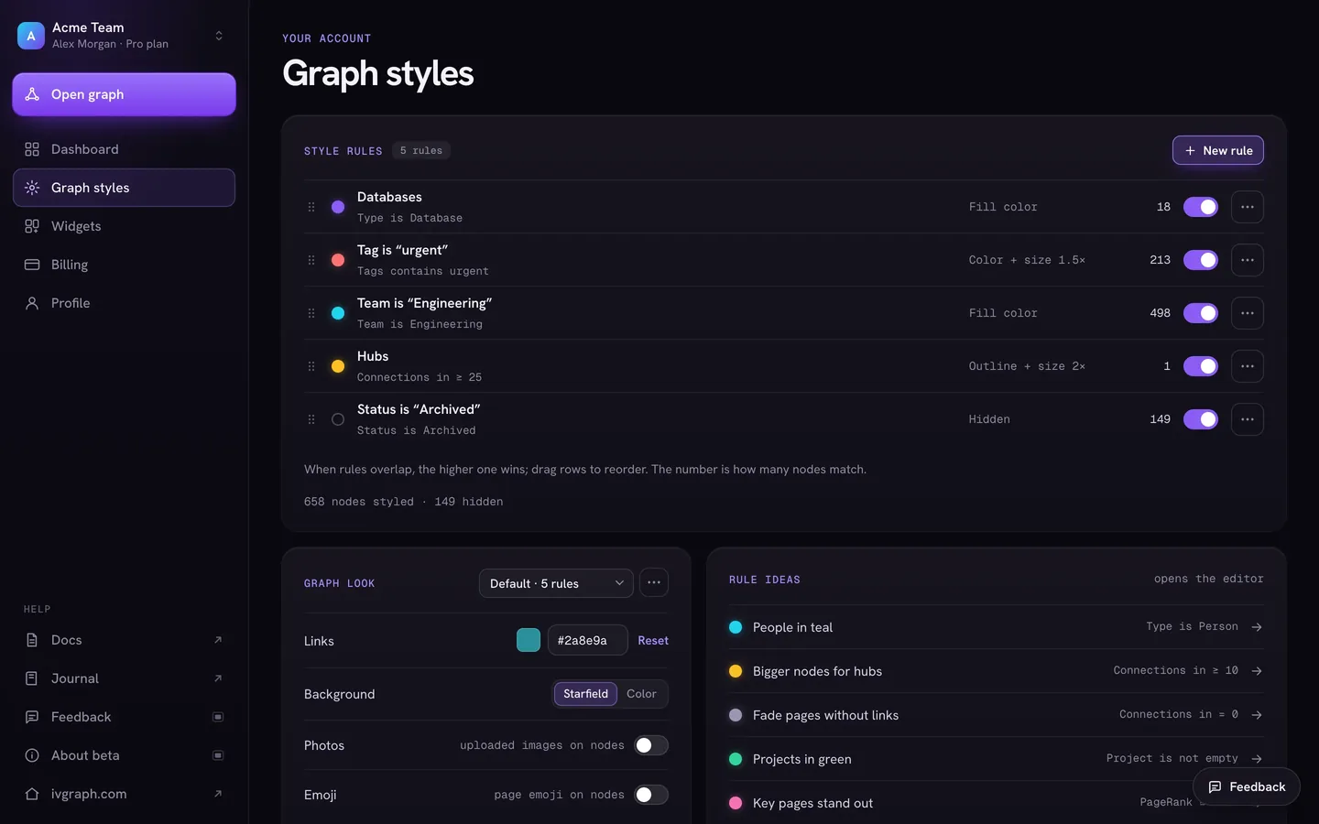The height and width of the screenshot is (824, 1319).
Task: Open Journal help link
Action: click(x=124, y=678)
